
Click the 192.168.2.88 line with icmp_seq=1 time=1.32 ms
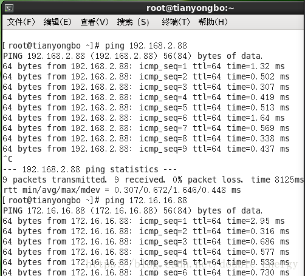pos(143,66)
